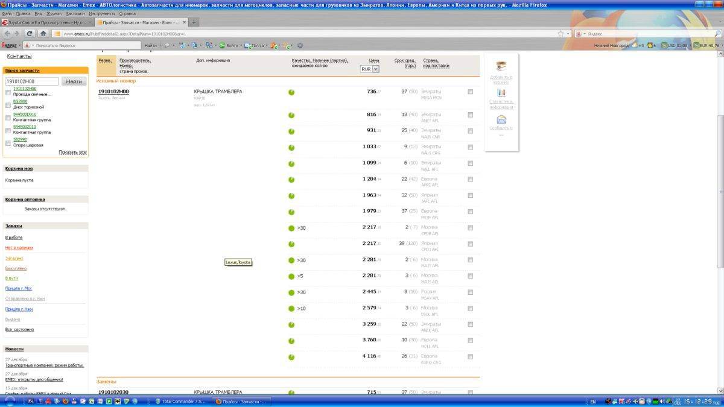Expand the EUR exchange rate dropdown

coord(722,45)
